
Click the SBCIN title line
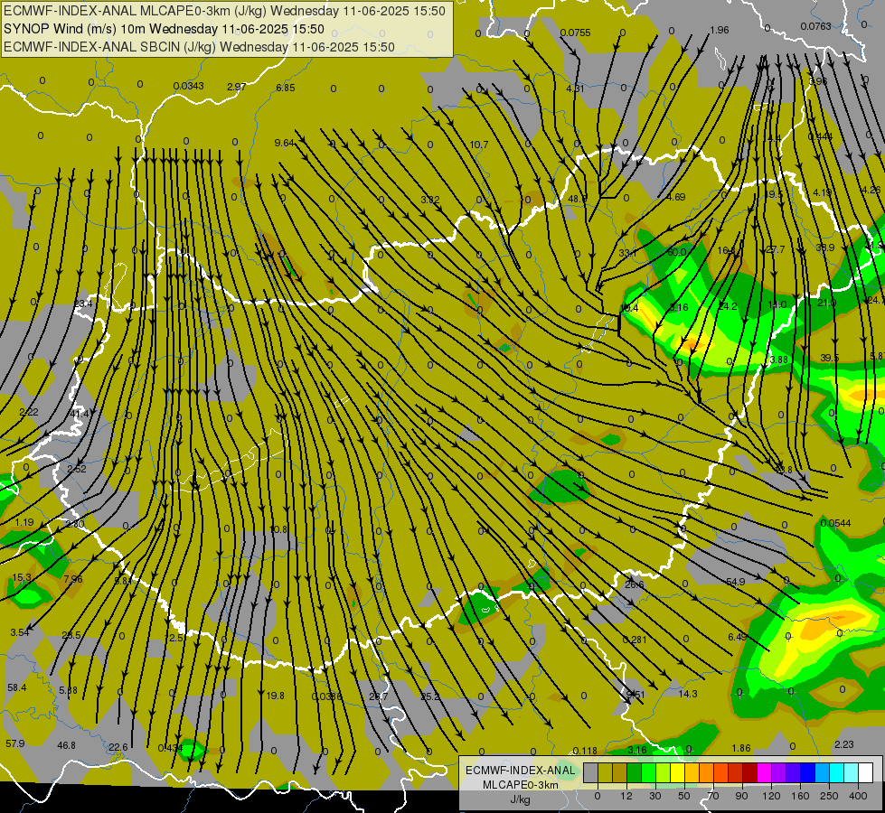[x=199, y=47]
